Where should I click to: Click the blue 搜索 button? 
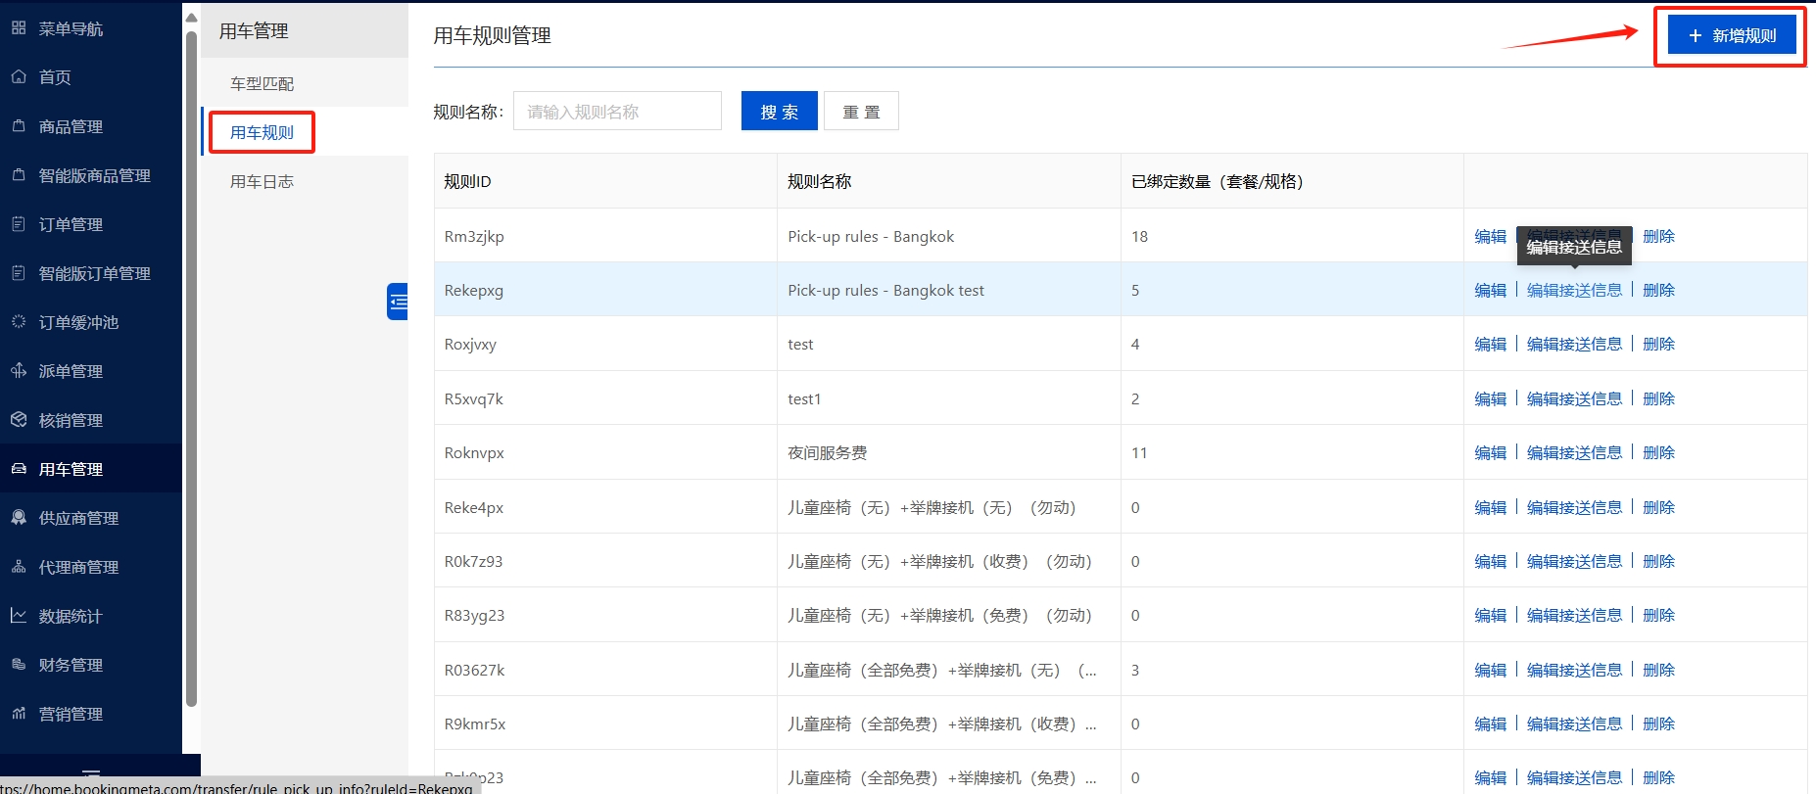coord(779,112)
